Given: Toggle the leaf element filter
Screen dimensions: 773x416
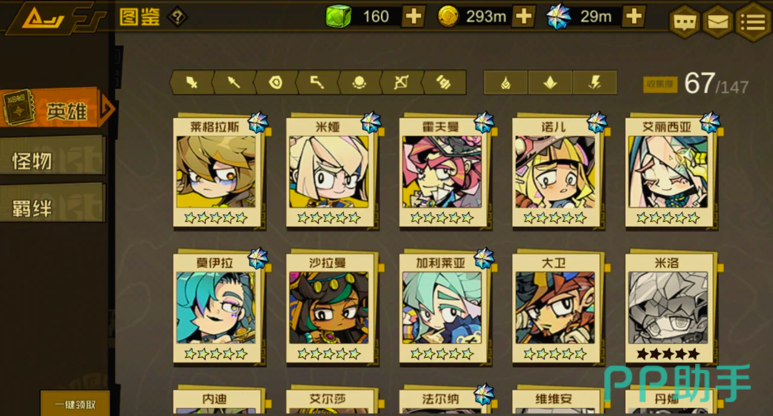Looking at the screenshot, I should pyautogui.click(x=550, y=83).
